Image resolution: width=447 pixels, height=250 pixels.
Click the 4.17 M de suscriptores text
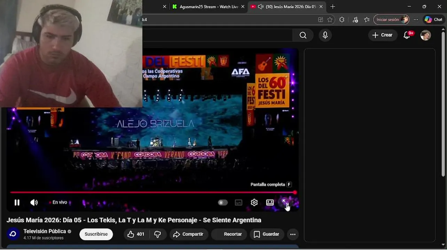coord(44,238)
